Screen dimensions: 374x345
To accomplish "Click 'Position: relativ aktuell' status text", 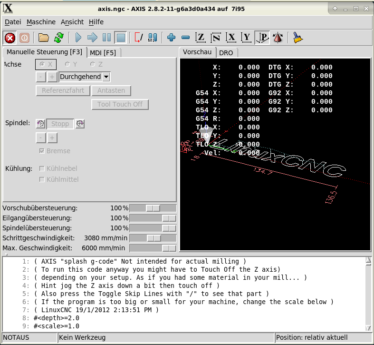I will click(x=311, y=337).
